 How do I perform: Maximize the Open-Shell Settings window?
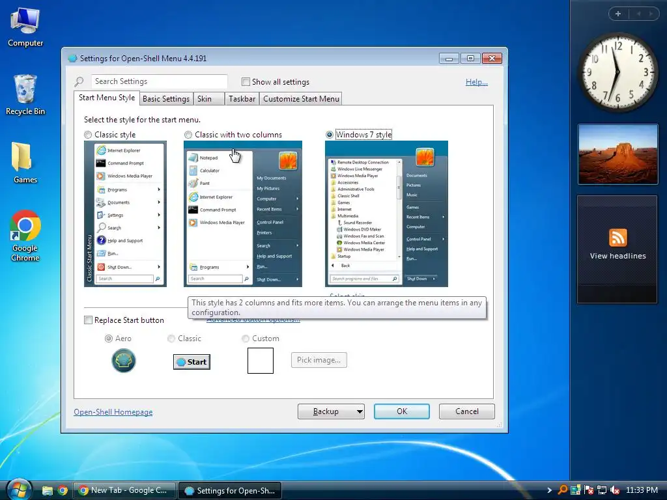click(470, 58)
